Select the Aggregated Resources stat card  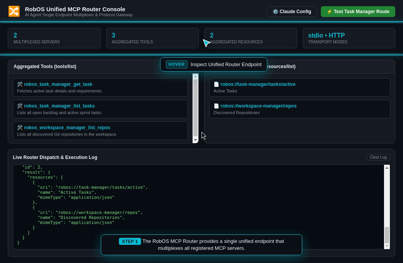pos(251,38)
